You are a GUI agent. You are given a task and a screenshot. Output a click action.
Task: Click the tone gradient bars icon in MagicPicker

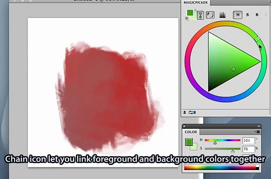click(x=223, y=15)
